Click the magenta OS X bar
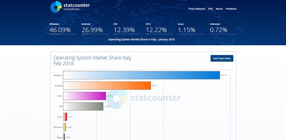Image resolution: width=286 pixels, height=140 pixels. click(x=85, y=96)
